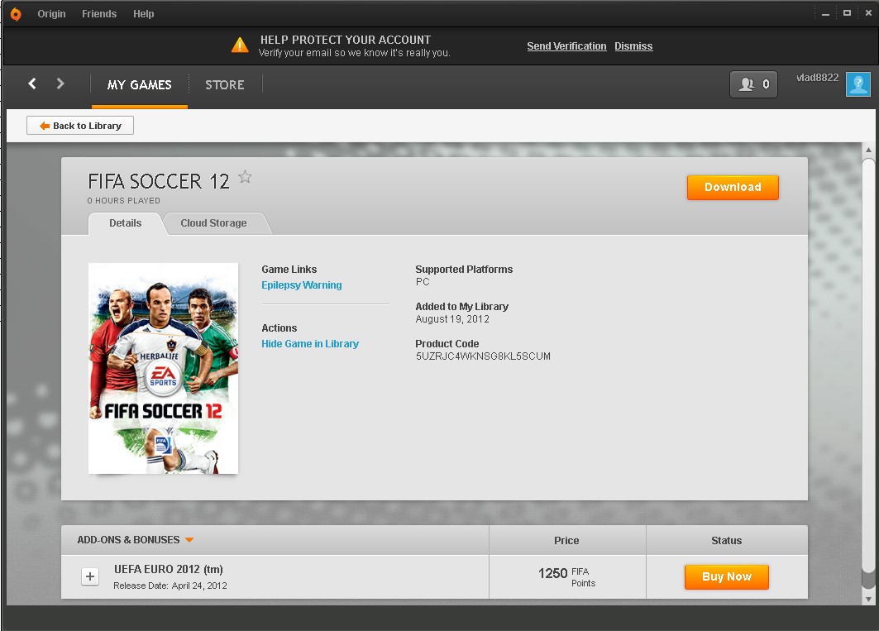Go back with the left arrow
The width and height of the screenshot is (879, 631).
32,84
